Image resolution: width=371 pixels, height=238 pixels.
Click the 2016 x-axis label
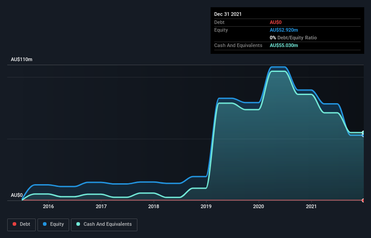pyautogui.click(x=48, y=206)
